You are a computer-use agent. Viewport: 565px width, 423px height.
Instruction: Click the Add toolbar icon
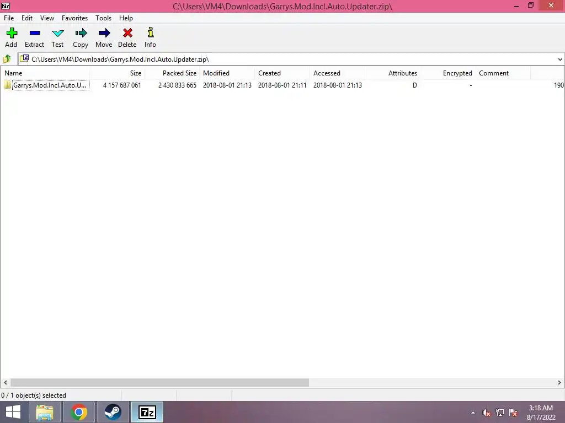[12, 33]
